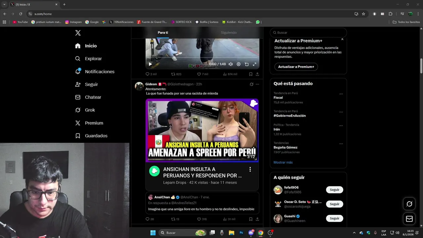Switch to Siguiendo tab
The height and width of the screenshot is (238, 423).
[229, 32]
